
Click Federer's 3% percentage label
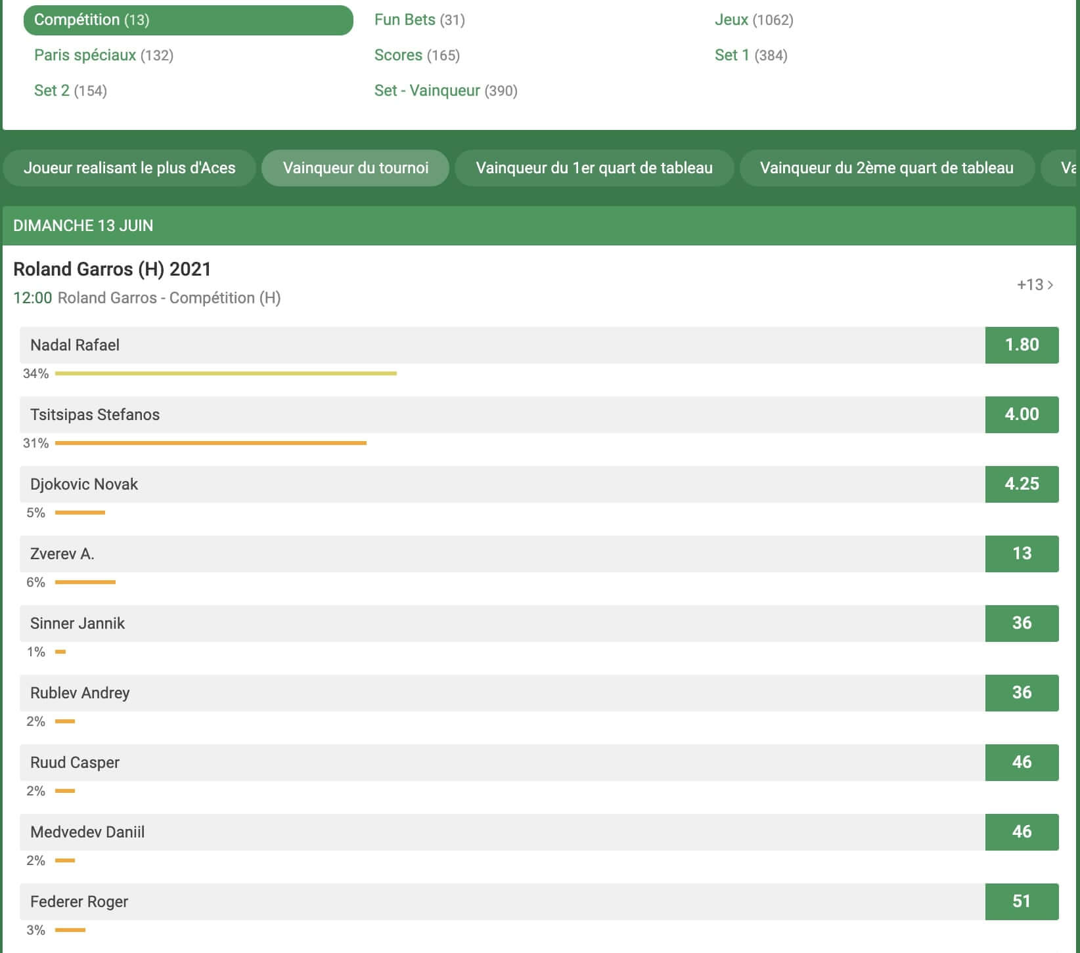coord(35,930)
